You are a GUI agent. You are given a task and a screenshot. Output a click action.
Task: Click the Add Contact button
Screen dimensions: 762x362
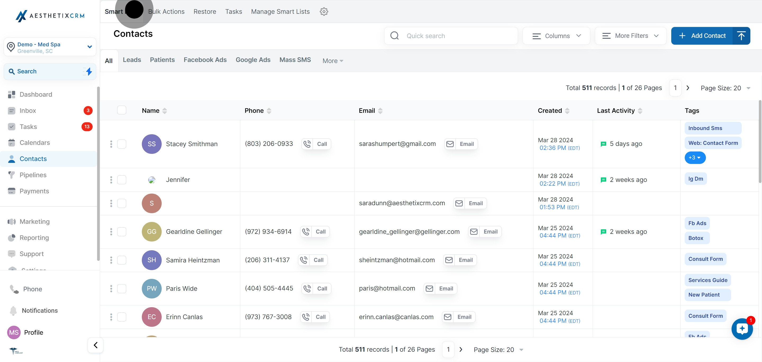coord(702,36)
